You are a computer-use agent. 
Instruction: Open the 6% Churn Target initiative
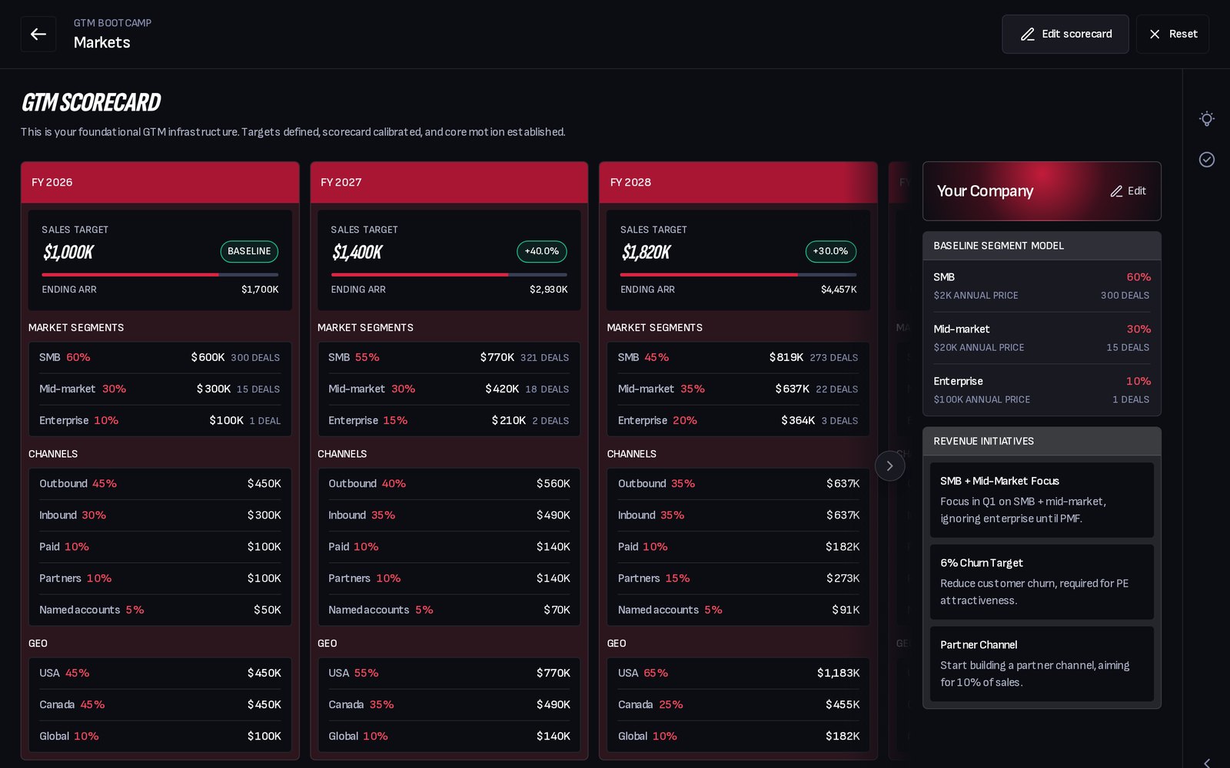[x=1042, y=582]
